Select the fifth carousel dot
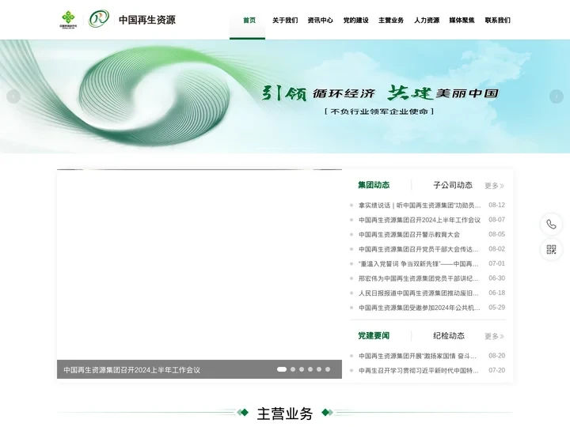570x427 pixels. tap(319, 369)
